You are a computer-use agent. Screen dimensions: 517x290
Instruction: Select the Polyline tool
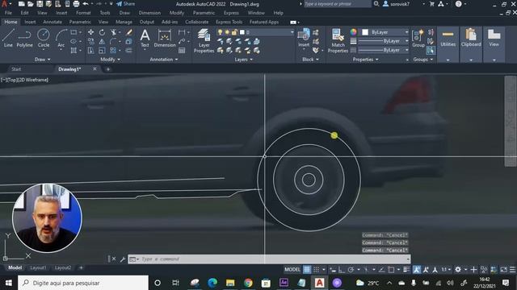(x=24, y=38)
